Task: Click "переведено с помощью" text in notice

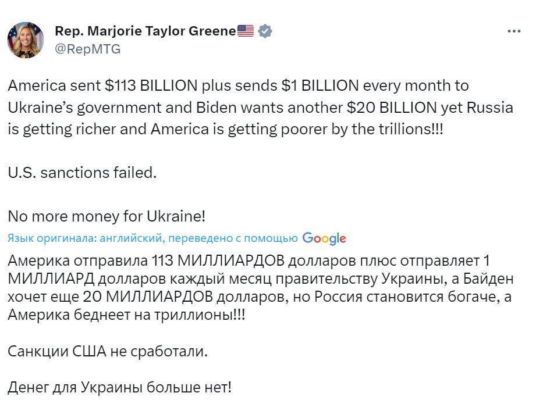Action: click(x=233, y=238)
